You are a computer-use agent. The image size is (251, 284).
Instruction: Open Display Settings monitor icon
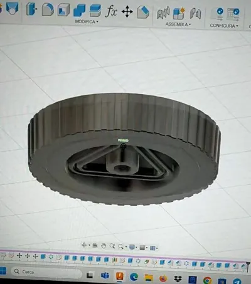tap(132, 247)
